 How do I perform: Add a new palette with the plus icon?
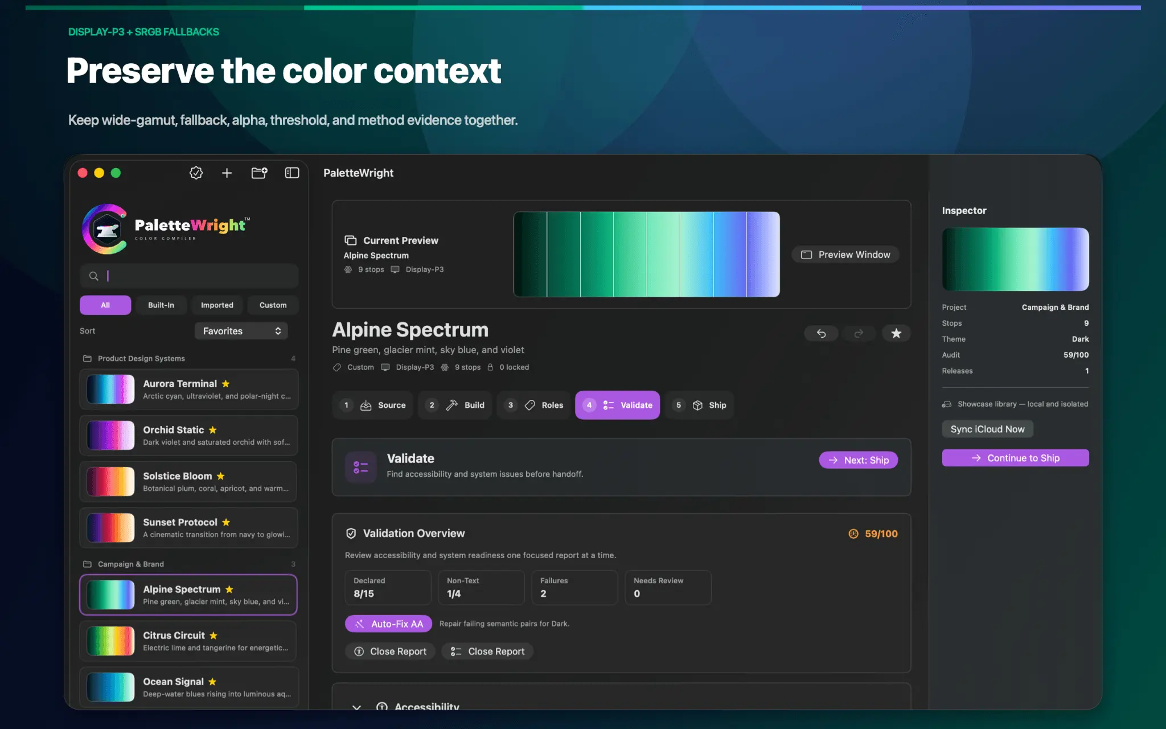[x=227, y=173]
